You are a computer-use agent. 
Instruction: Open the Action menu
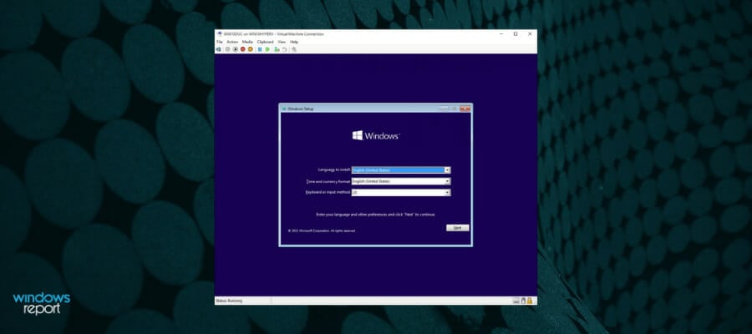click(232, 43)
